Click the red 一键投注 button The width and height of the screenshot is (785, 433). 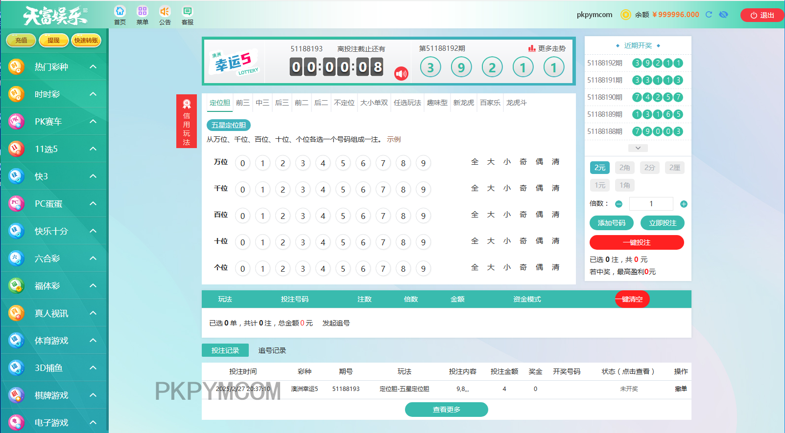pyautogui.click(x=637, y=242)
